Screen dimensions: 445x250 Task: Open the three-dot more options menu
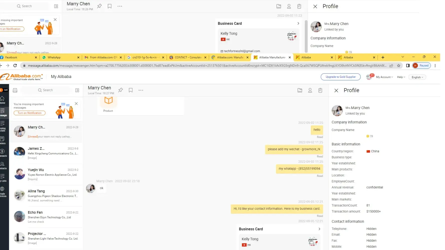141,90
